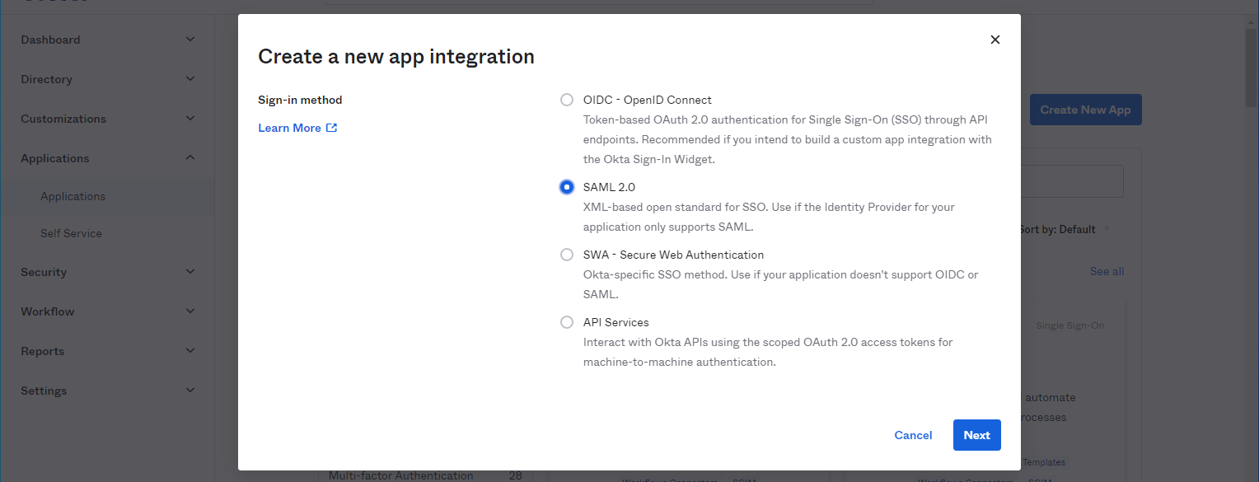
Task: Choose SWA - Secure Web Authentication option
Action: [566, 254]
